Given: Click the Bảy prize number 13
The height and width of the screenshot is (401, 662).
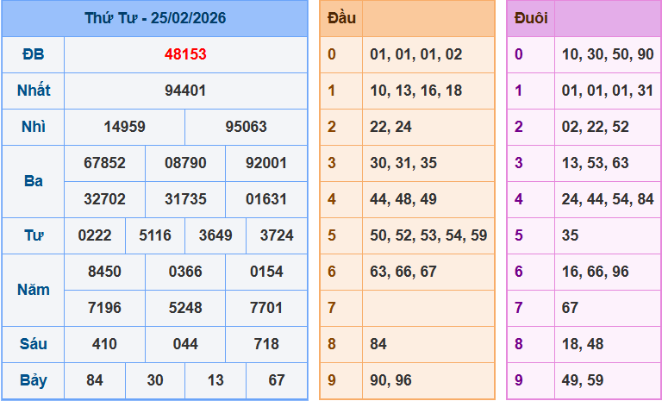Looking at the screenshot, I should point(215,380).
